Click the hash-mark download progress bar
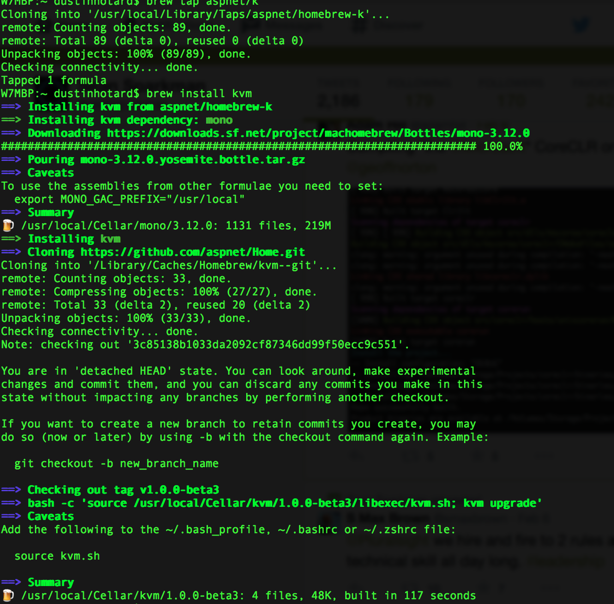 point(238,146)
